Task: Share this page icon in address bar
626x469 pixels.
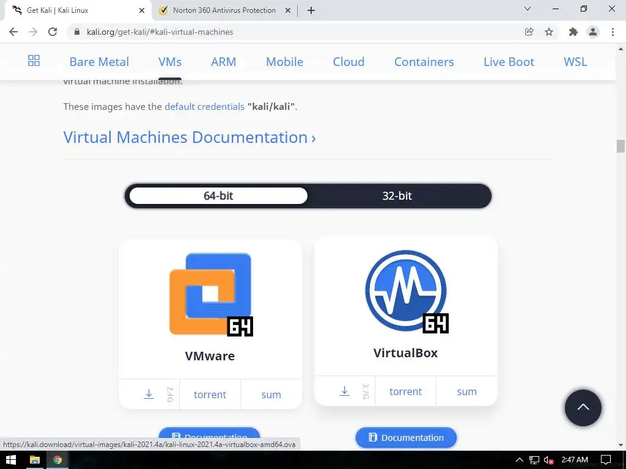Action: (529, 32)
